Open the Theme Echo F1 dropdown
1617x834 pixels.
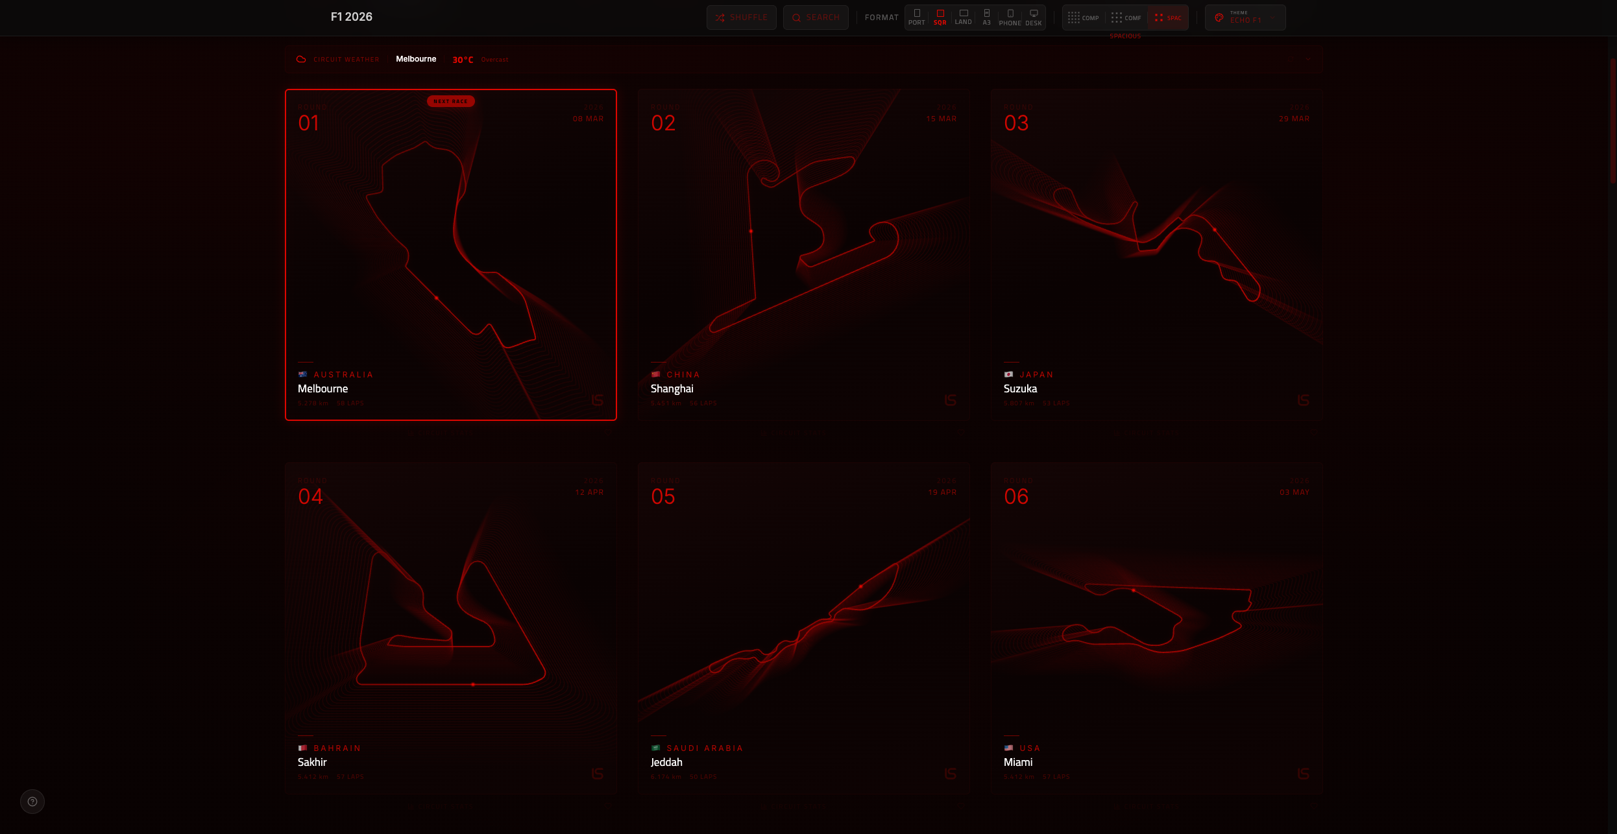[x=1245, y=18]
